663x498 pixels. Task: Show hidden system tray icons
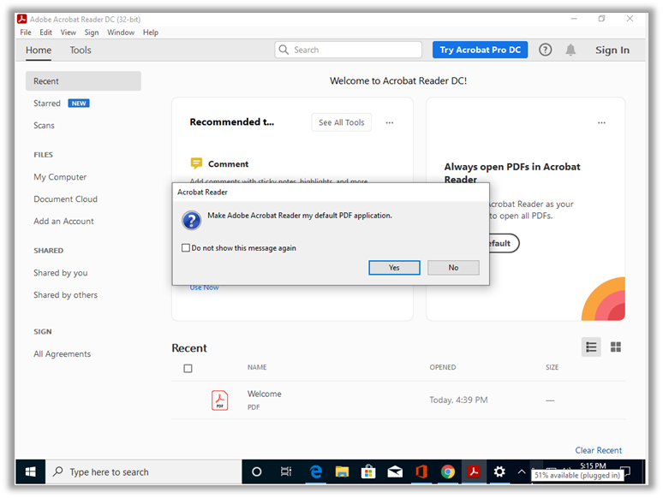522,471
